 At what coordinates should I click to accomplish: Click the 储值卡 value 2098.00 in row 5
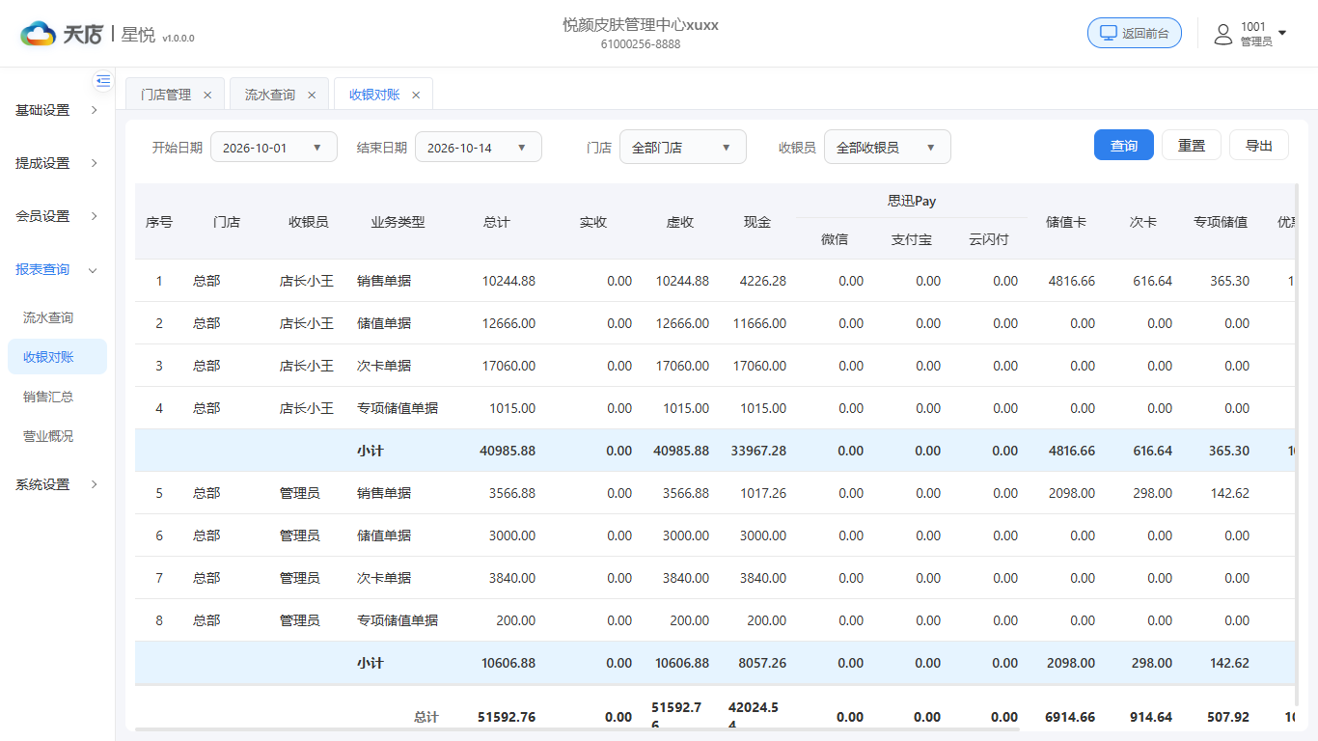point(1072,493)
